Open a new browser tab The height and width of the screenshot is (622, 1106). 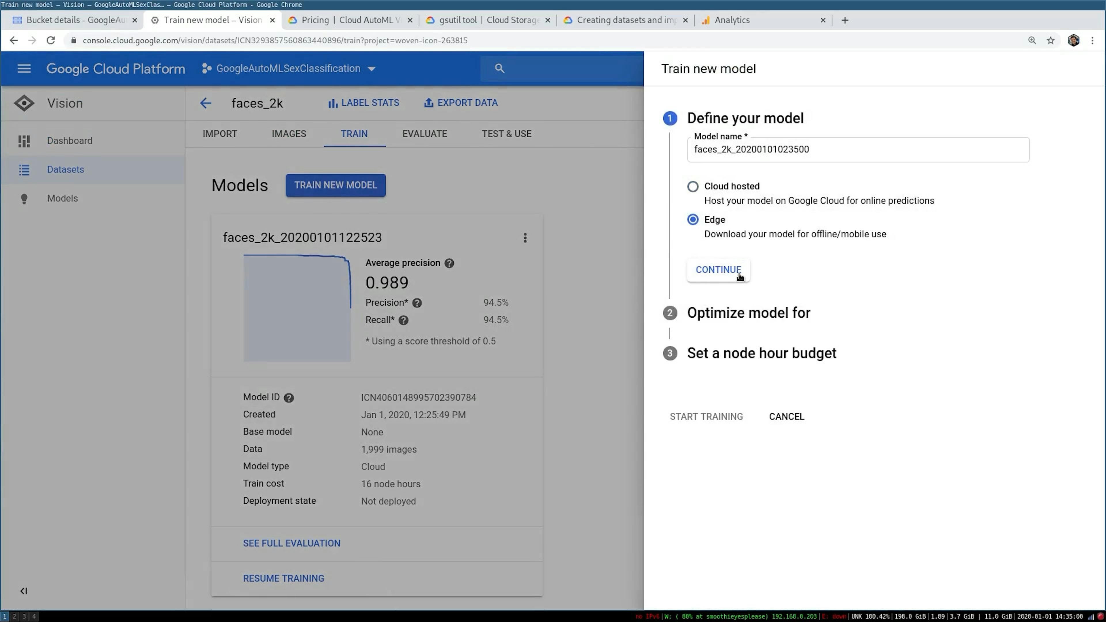pyautogui.click(x=844, y=20)
